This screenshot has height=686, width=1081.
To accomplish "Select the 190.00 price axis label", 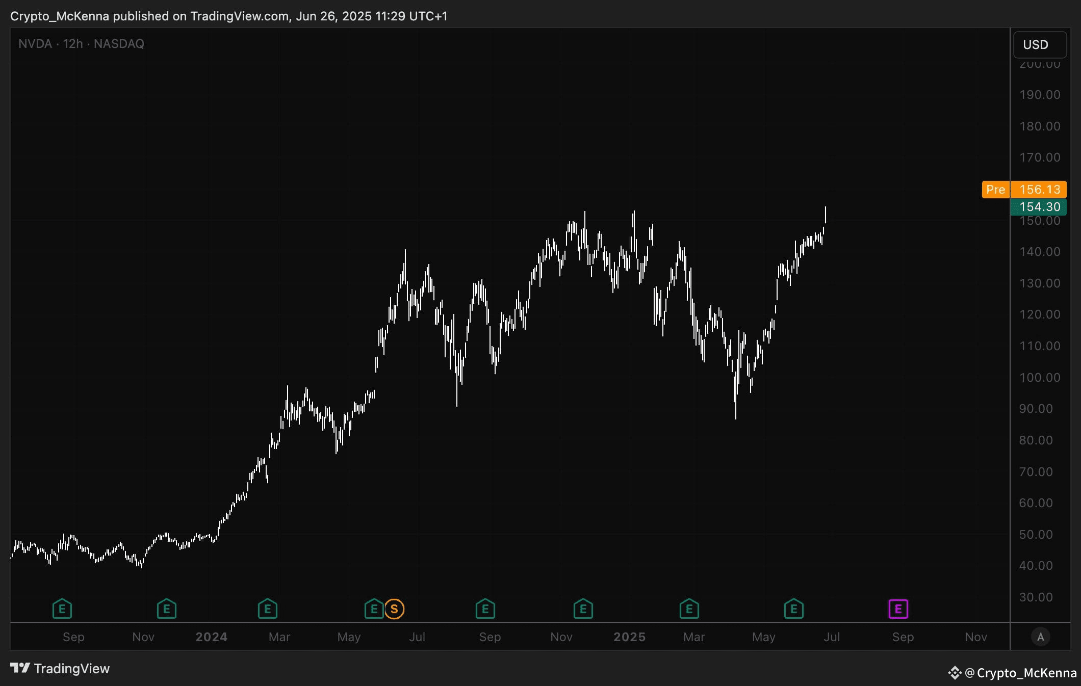I will pos(1040,95).
